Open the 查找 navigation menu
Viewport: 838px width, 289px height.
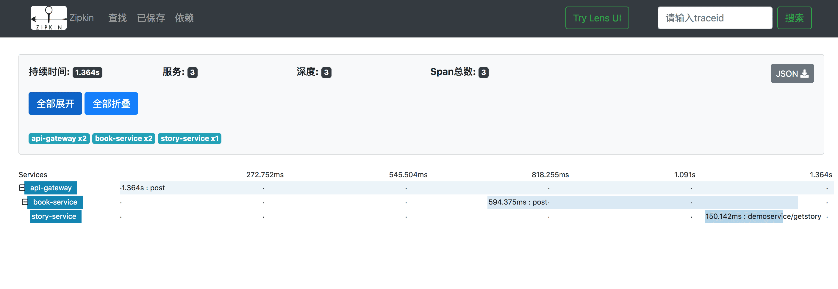click(x=117, y=18)
